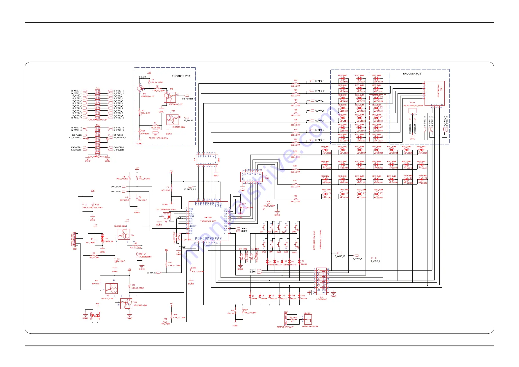Click the CN4 connector label
The height and width of the screenshot is (367, 519).
[97, 125]
